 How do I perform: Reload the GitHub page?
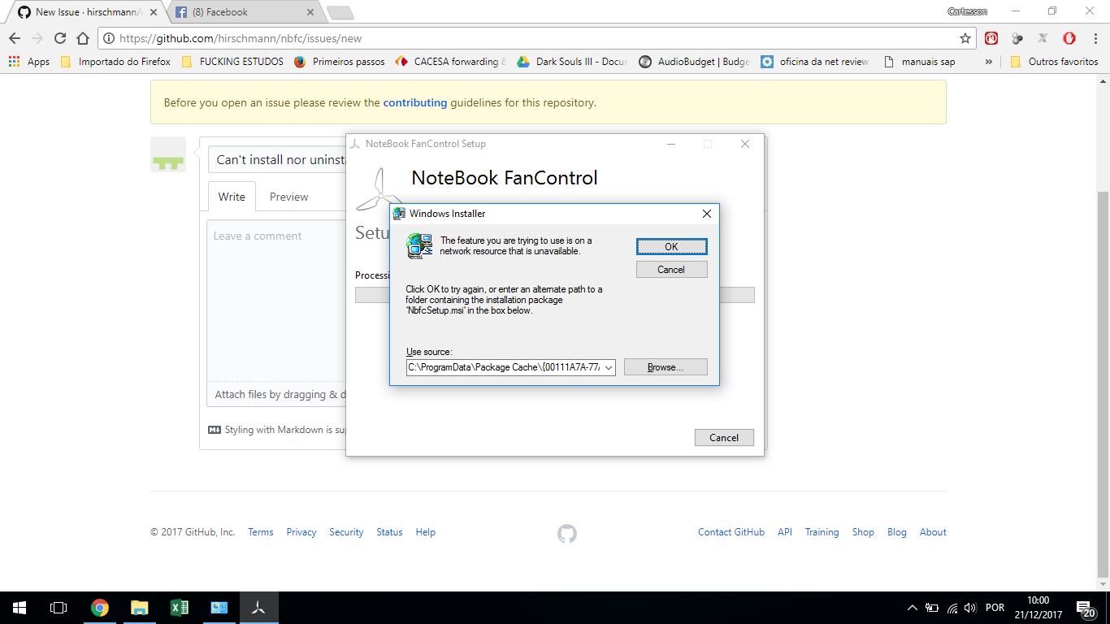click(x=59, y=38)
